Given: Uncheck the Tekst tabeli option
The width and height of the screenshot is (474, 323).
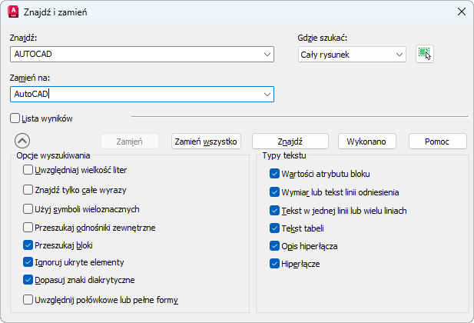Looking at the screenshot, I should click(275, 228).
